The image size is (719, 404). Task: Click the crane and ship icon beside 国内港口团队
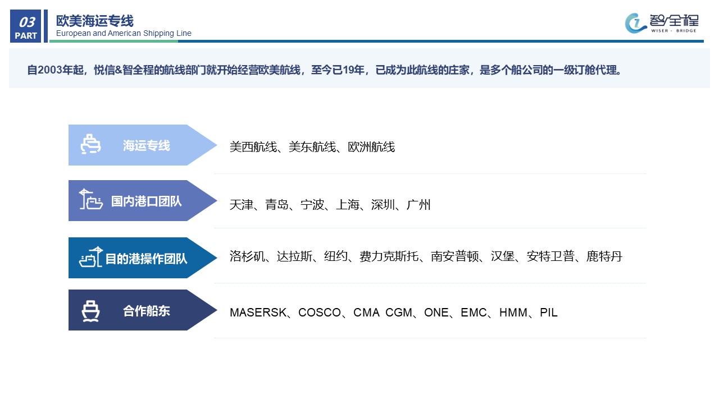pyautogui.click(x=90, y=199)
